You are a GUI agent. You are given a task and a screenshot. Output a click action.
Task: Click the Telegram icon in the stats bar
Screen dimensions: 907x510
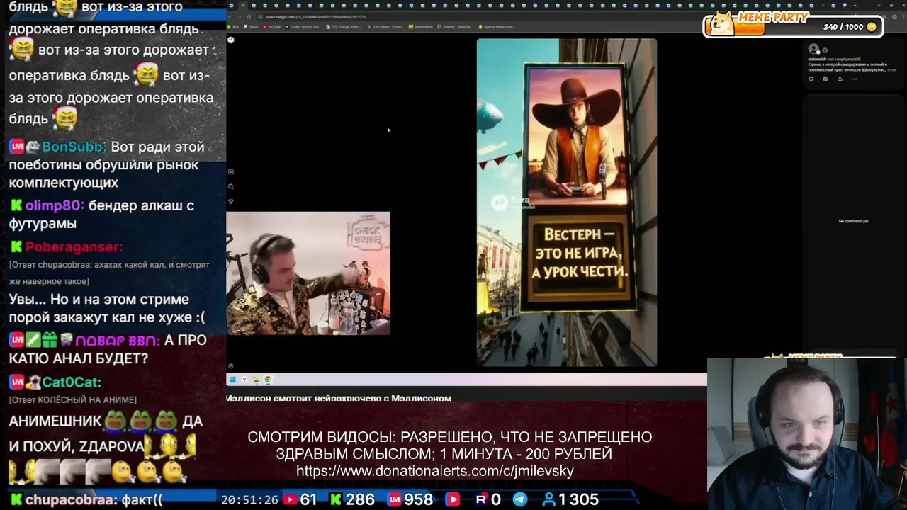point(520,499)
